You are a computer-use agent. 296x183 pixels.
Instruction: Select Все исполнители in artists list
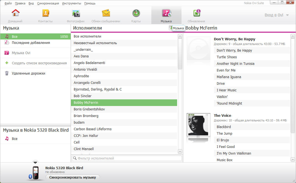pyautogui.click(x=124, y=36)
